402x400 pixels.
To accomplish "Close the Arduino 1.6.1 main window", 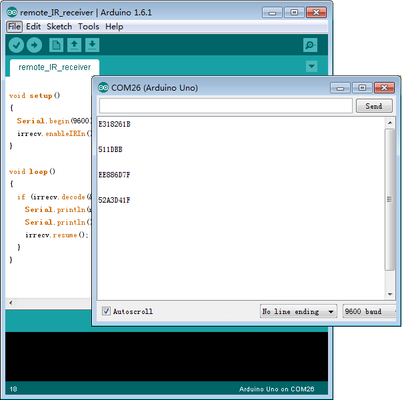I will pos(317,12).
